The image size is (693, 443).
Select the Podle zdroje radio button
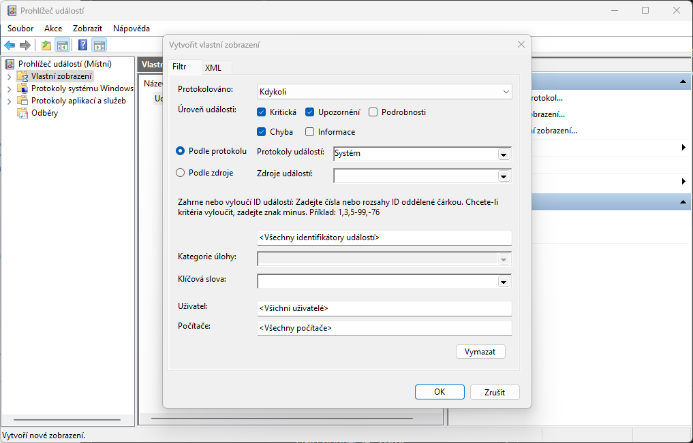coord(181,172)
